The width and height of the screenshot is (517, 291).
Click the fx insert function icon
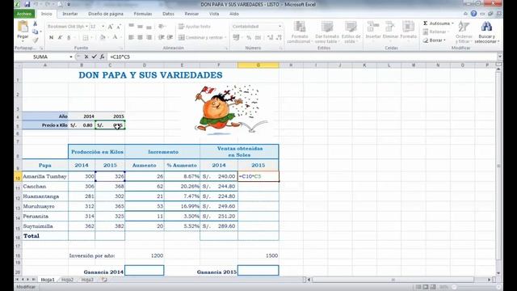coord(103,57)
